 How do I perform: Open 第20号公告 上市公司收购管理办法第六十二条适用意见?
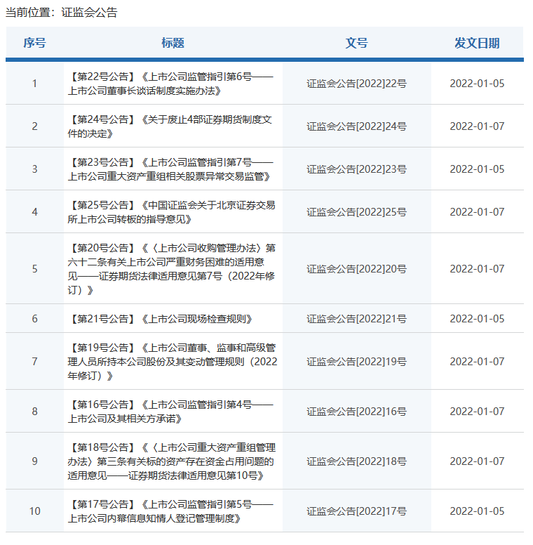[171, 269]
